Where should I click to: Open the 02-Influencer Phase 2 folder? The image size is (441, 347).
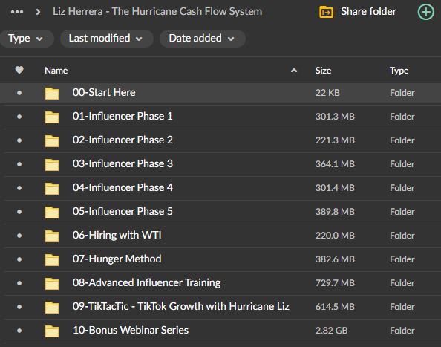(x=122, y=140)
